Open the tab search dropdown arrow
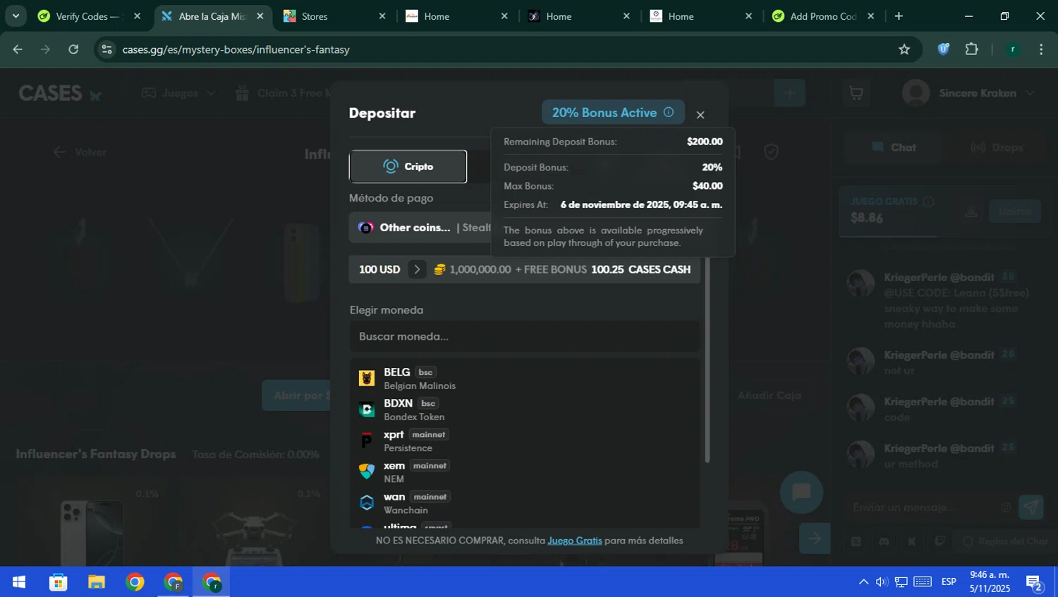The image size is (1058, 597). [15, 16]
